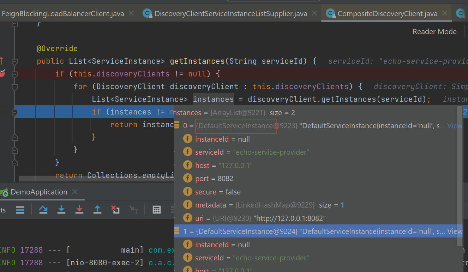Click the overriding method gutter arrow icon
This screenshot has width=468, height=272.
coord(1,61)
